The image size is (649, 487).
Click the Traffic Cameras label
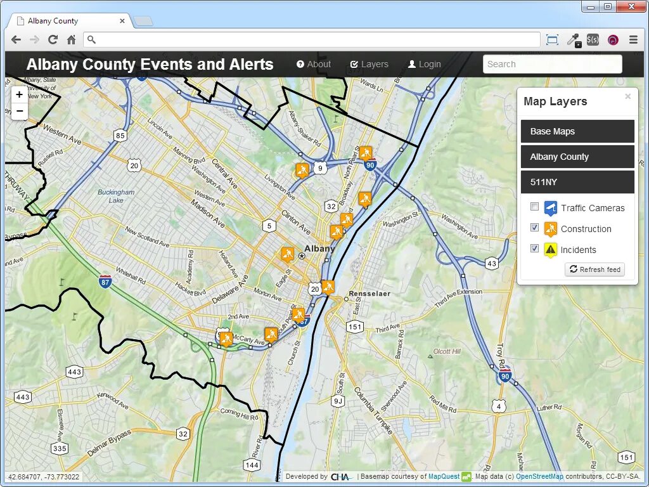click(593, 208)
